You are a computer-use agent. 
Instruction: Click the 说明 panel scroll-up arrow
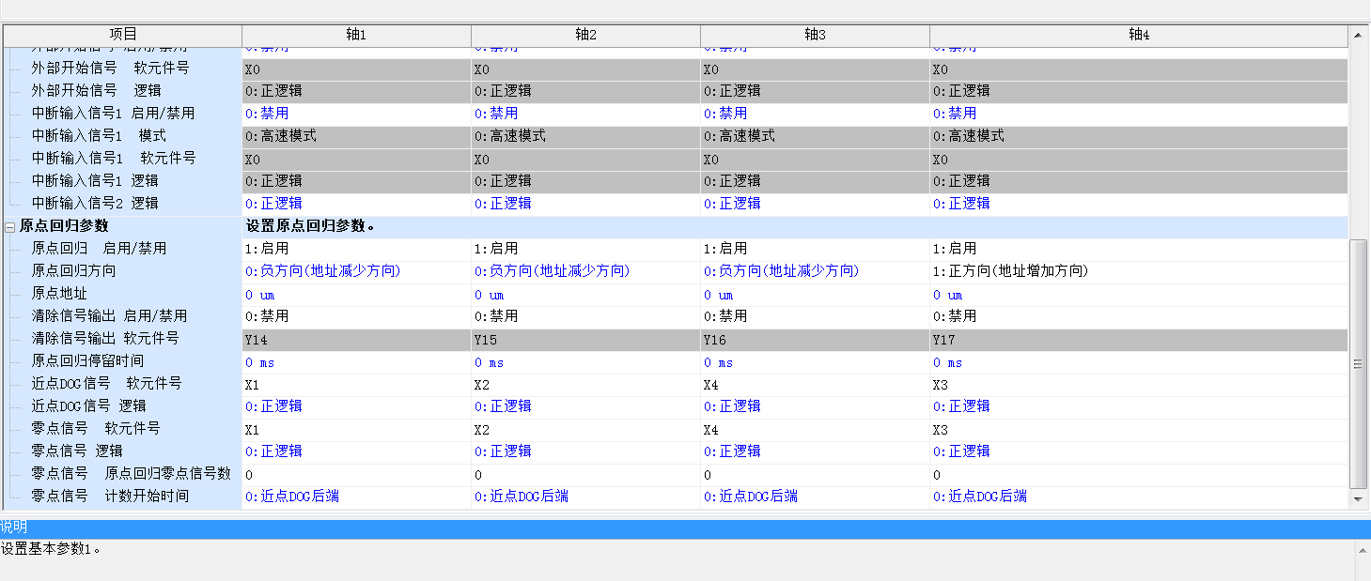pyautogui.click(x=1361, y=550)
